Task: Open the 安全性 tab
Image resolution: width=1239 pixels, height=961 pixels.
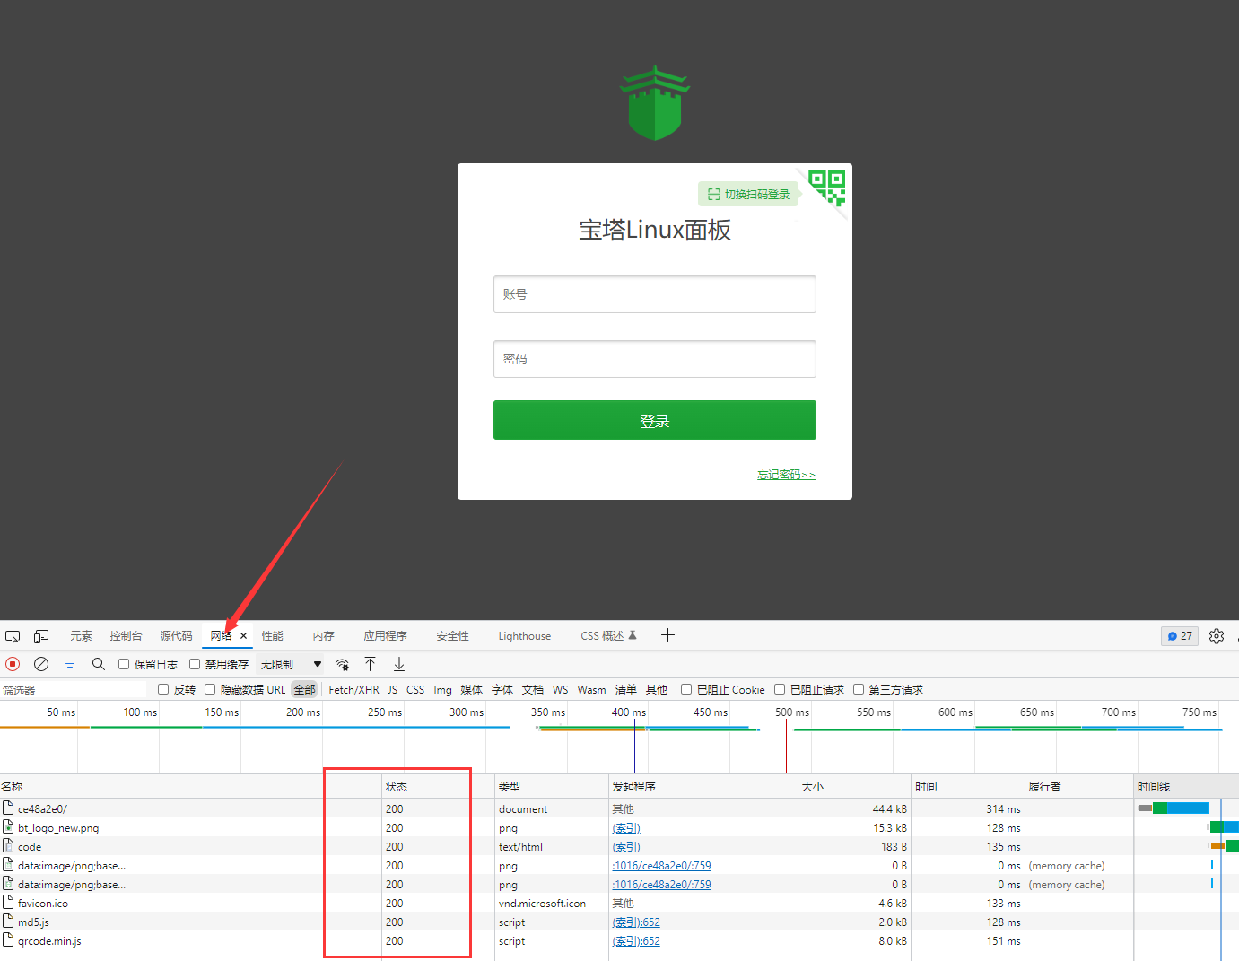Action: [452, 636]
